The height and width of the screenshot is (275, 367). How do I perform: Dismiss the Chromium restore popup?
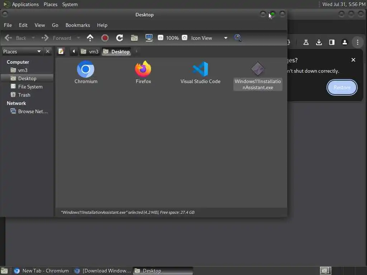(353, 60)
